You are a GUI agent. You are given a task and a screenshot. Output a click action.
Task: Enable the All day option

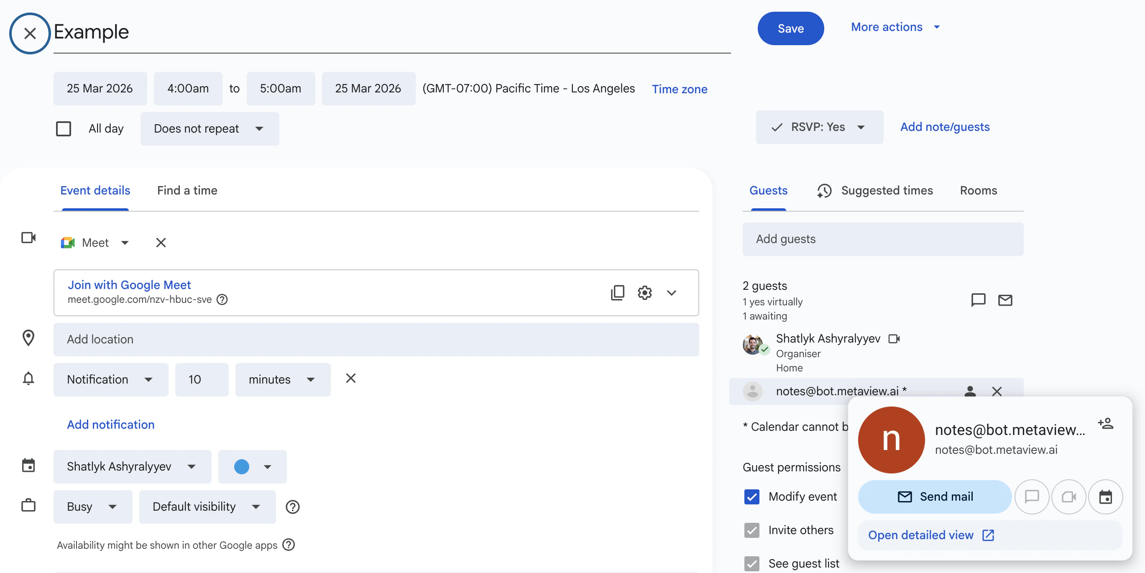tap(64, 128)
